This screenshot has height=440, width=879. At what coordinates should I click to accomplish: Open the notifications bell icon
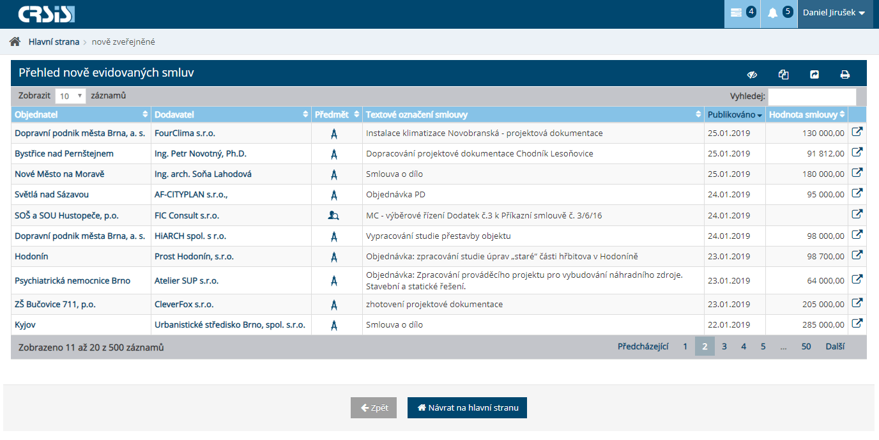point(778,13)
